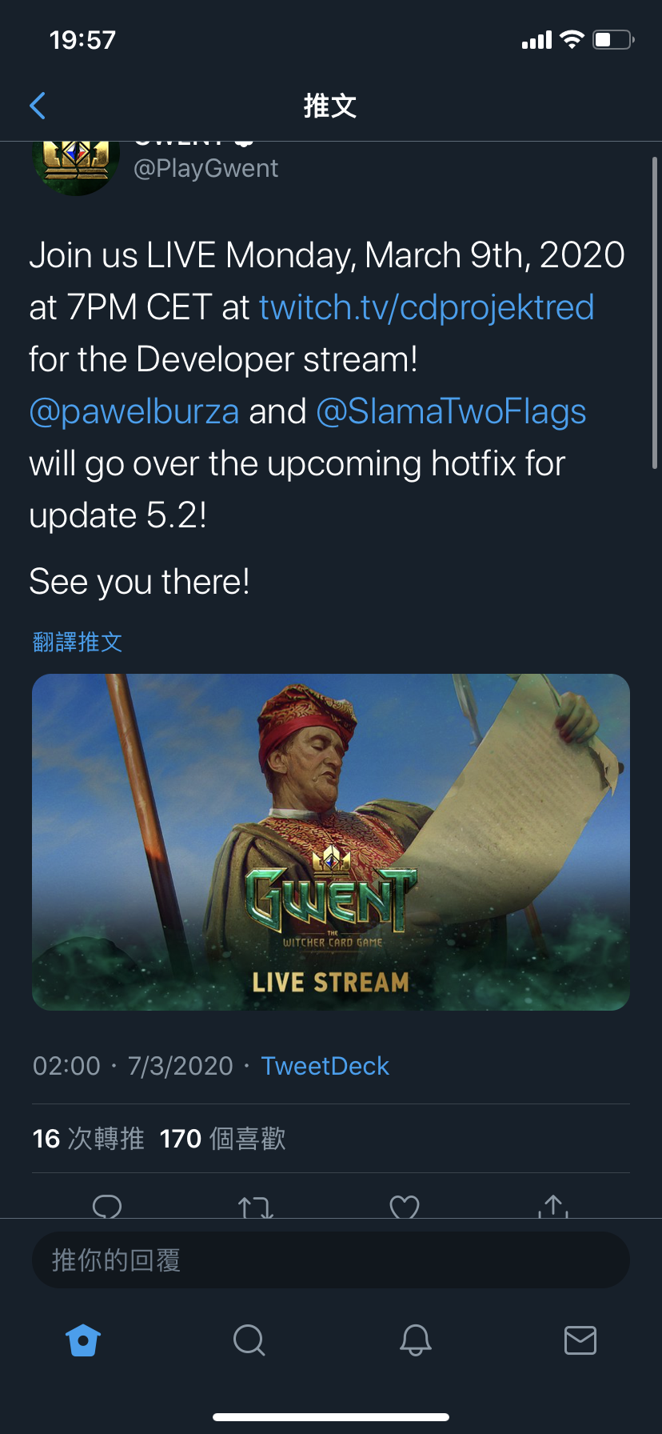Tap the back arrow in header
The image size is (662, 1434).
pyautogui.click(x=38, y=106)
